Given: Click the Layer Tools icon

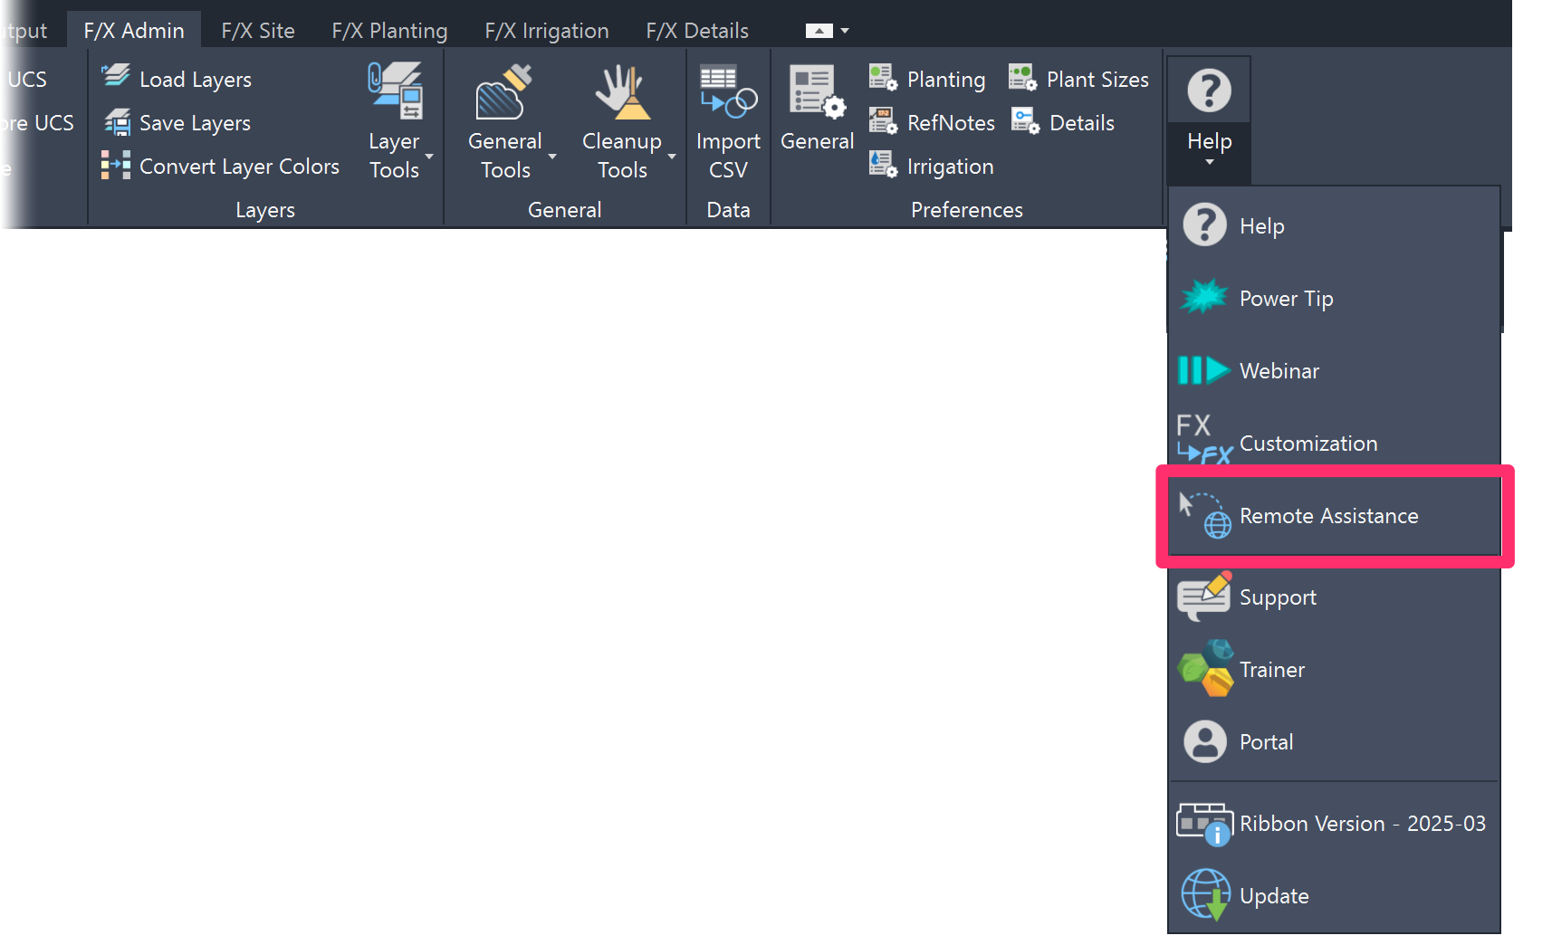Looking at the screenshot, I should point(395,91).
